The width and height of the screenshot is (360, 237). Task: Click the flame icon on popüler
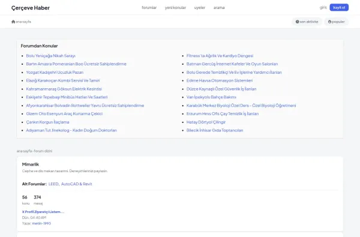[x=329, y=22]
